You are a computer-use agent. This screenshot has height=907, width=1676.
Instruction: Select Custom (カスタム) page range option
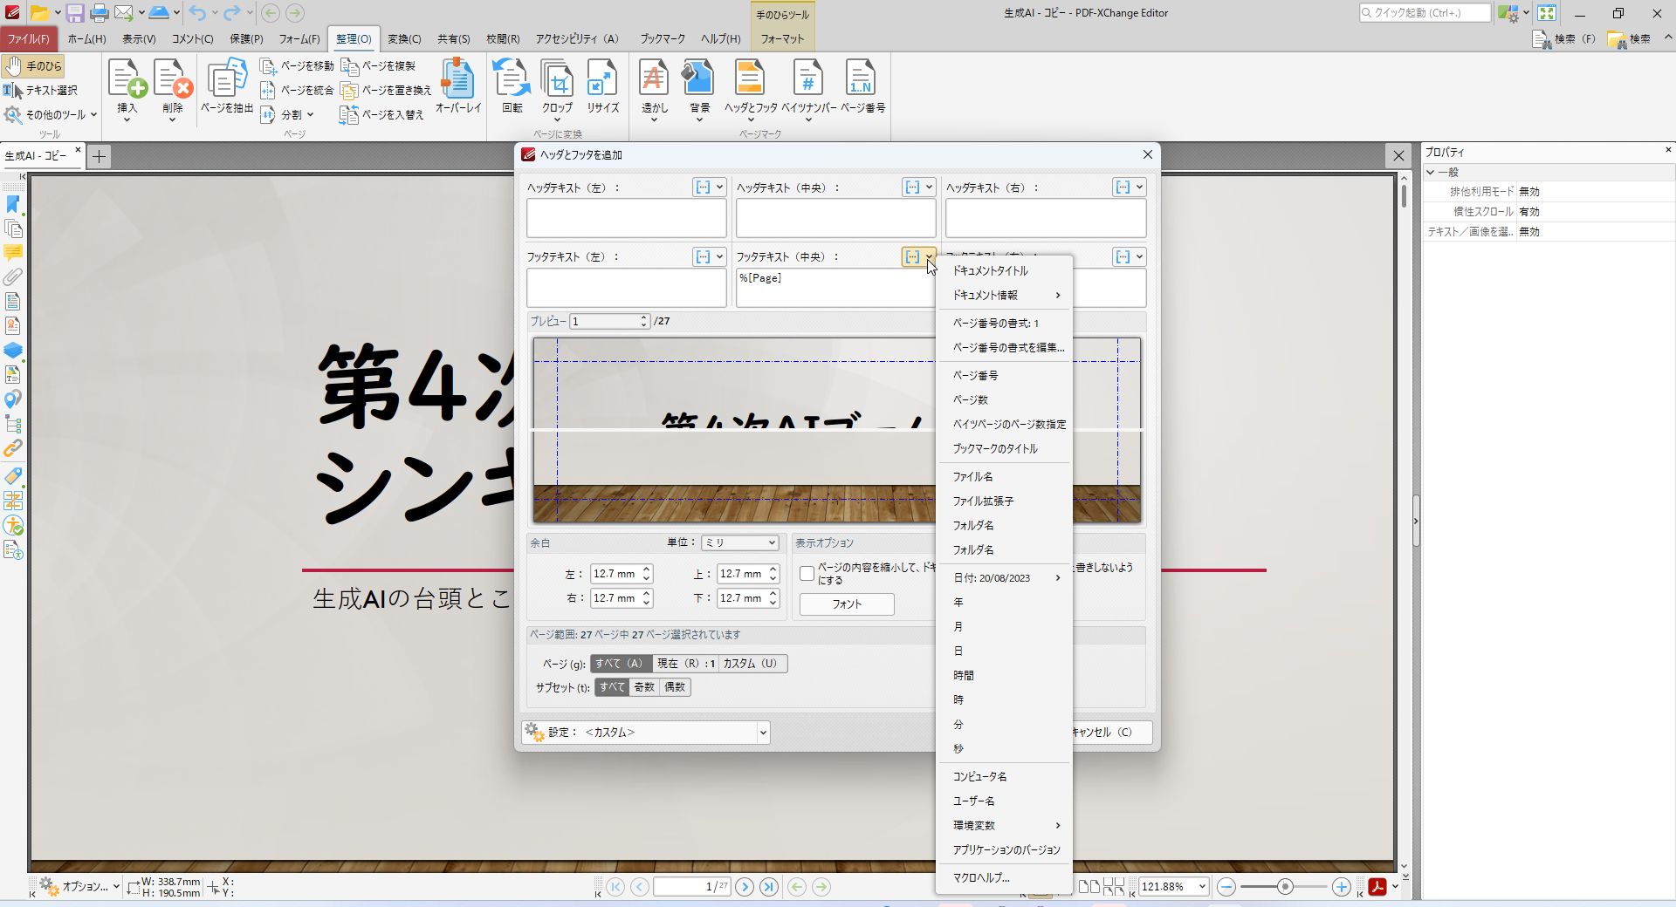[750, 664]
